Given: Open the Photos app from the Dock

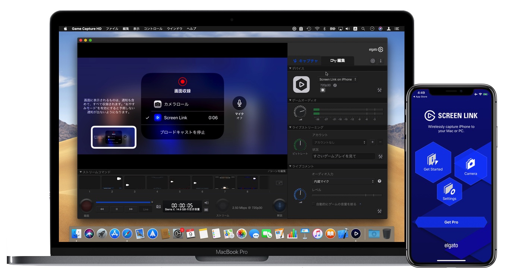Looking at the screenshot, I should (242, 233).
